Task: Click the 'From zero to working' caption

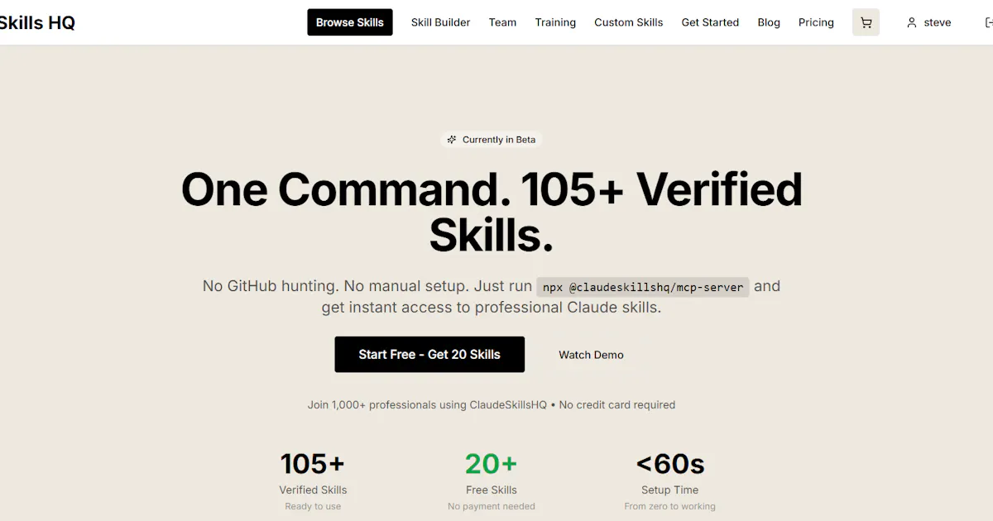Action: 670,506
